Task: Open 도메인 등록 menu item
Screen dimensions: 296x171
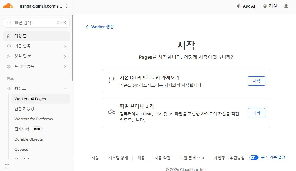Action: [x=37, y=67]
